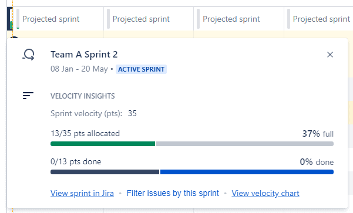Click gray unallocated portion of capacity bar
The width and height of the screenshot is (353, 213).
[245, 144]
